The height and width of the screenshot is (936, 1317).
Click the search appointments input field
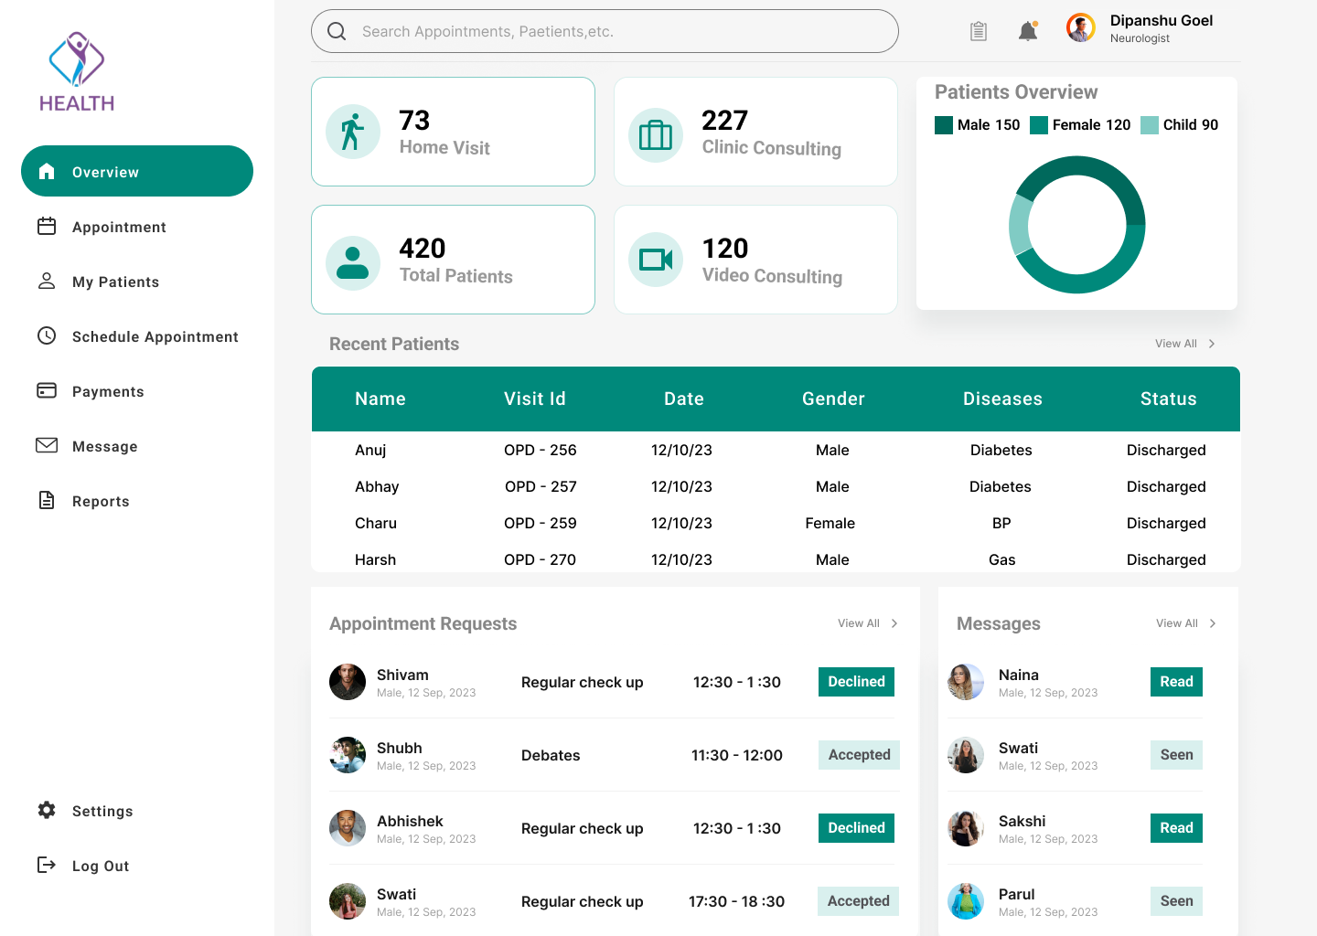[x=605, y=30]
